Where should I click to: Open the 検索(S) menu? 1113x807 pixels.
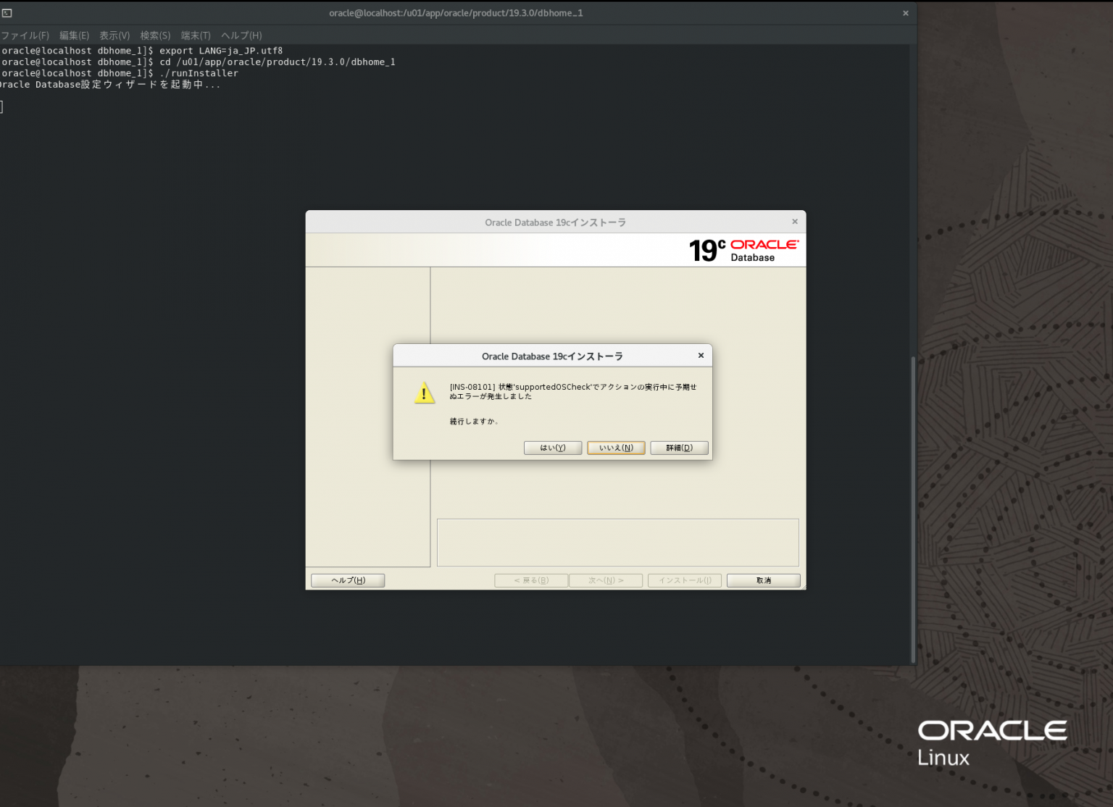pos(154,35)
